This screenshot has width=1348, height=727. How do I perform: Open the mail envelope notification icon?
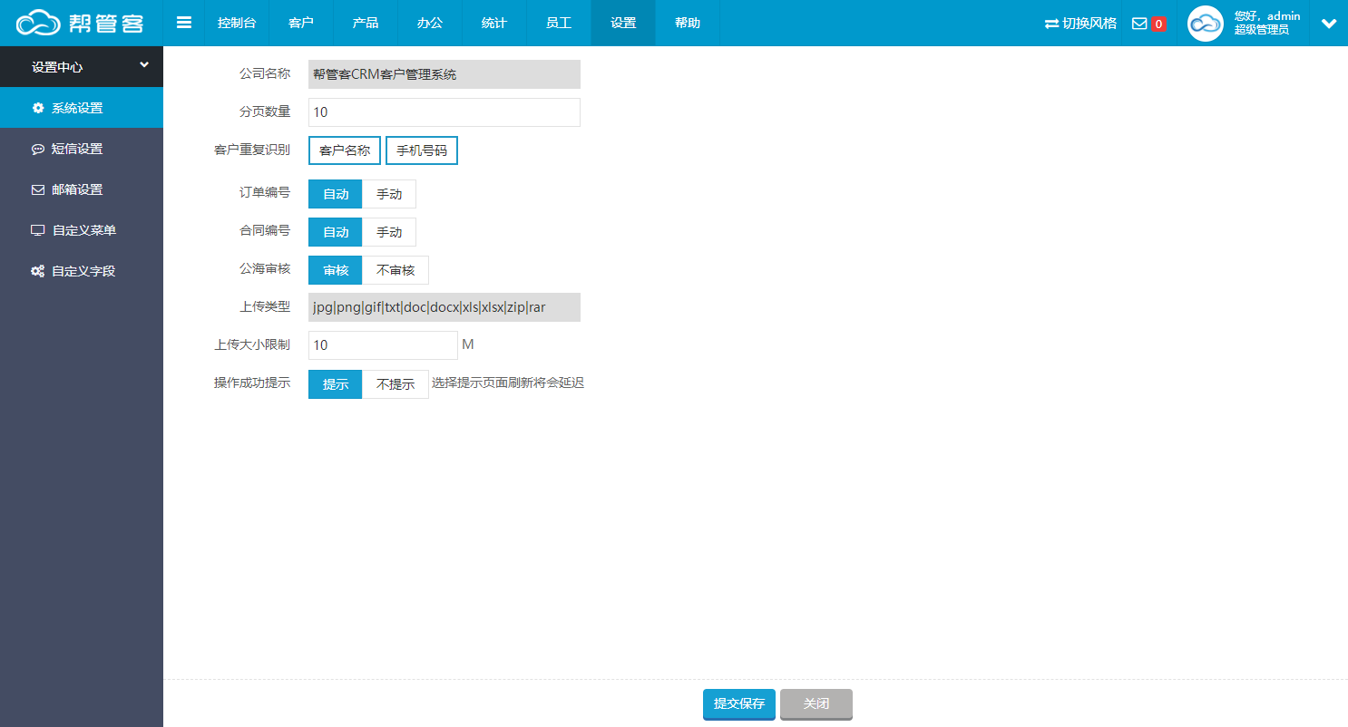click(1140, 24)
